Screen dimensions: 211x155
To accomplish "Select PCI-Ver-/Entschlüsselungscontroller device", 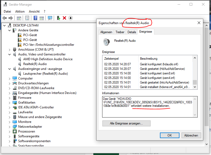I will (x=49, y=45).
